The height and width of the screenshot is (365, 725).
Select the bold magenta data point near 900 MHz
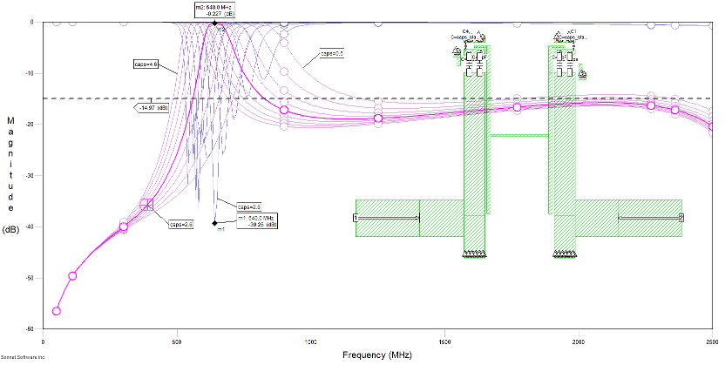click(284, 110)
